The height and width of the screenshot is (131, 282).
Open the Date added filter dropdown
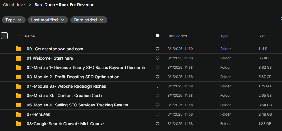click(89, 20)
